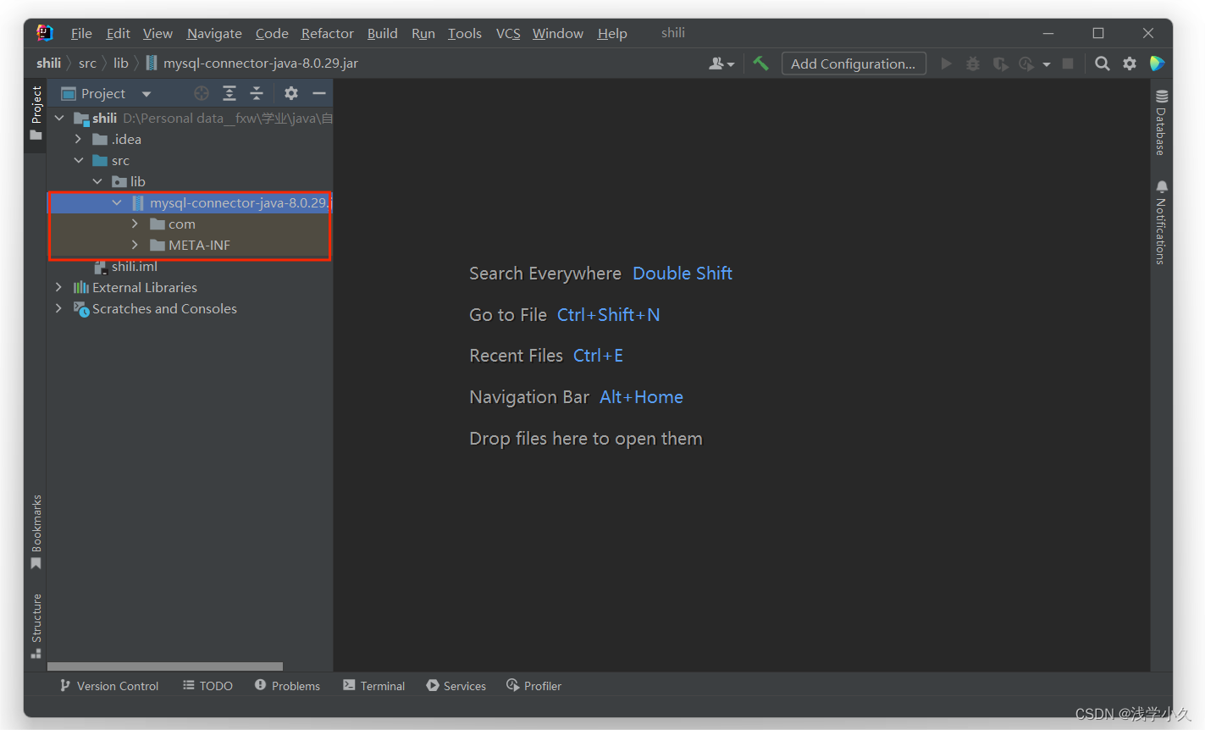Open the Refactor menu

pyautogui.click(x=327, y=33)
